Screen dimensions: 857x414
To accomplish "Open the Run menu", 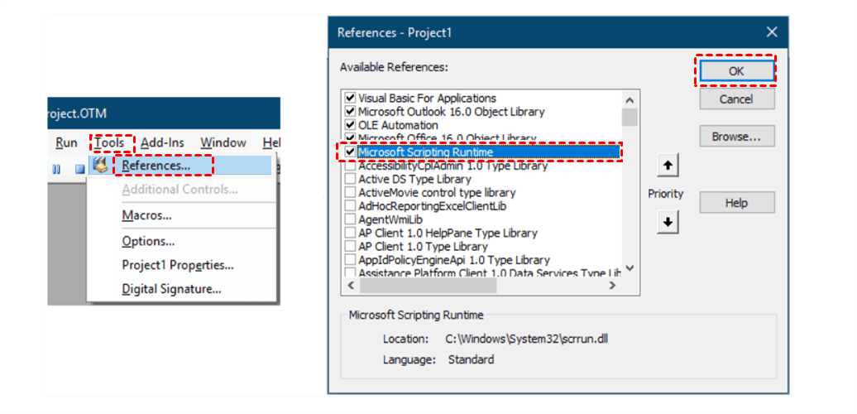I will pos(66,142).
